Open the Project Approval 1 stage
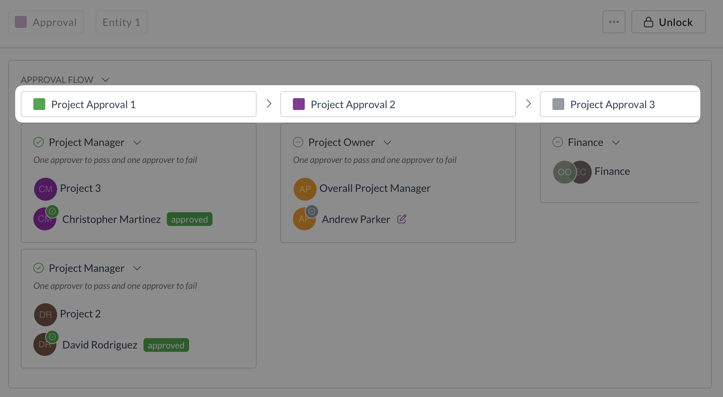 pos(139,104)
